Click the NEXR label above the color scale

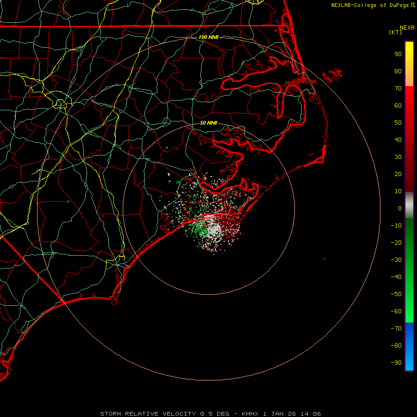tap(407, 28)
